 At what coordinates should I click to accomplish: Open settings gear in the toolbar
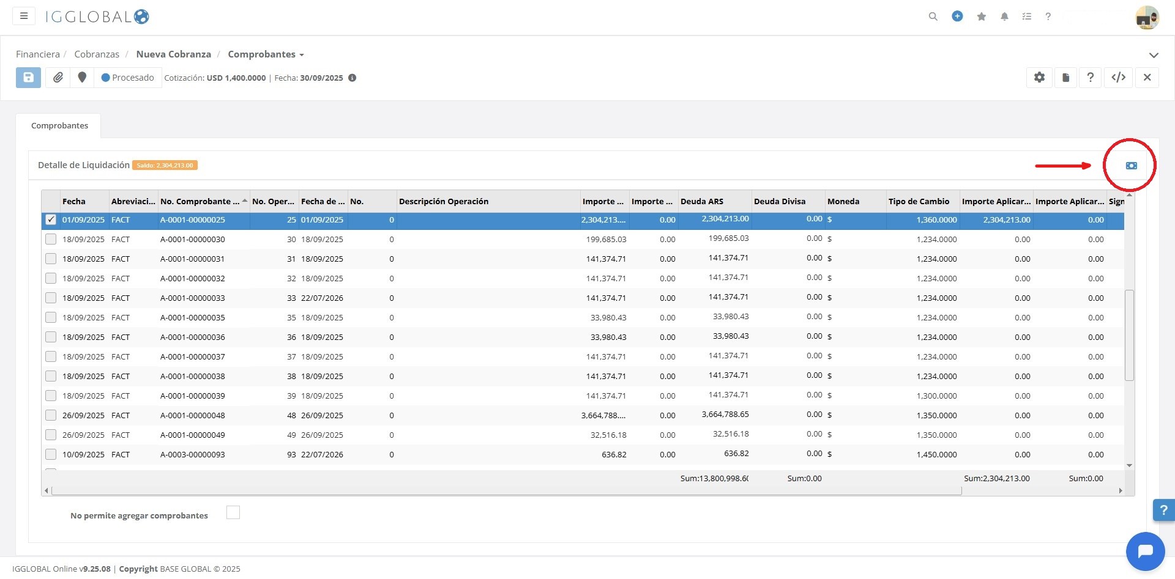[1039, 78]
